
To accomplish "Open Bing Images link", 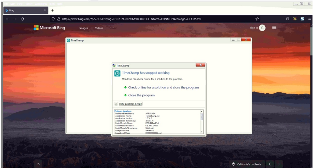I will click(x=84, y=28).
